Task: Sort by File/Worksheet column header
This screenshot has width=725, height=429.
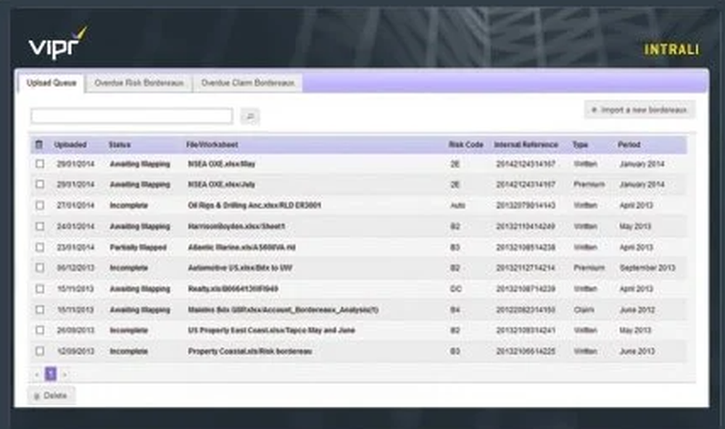Action: [x=212, y=145]
